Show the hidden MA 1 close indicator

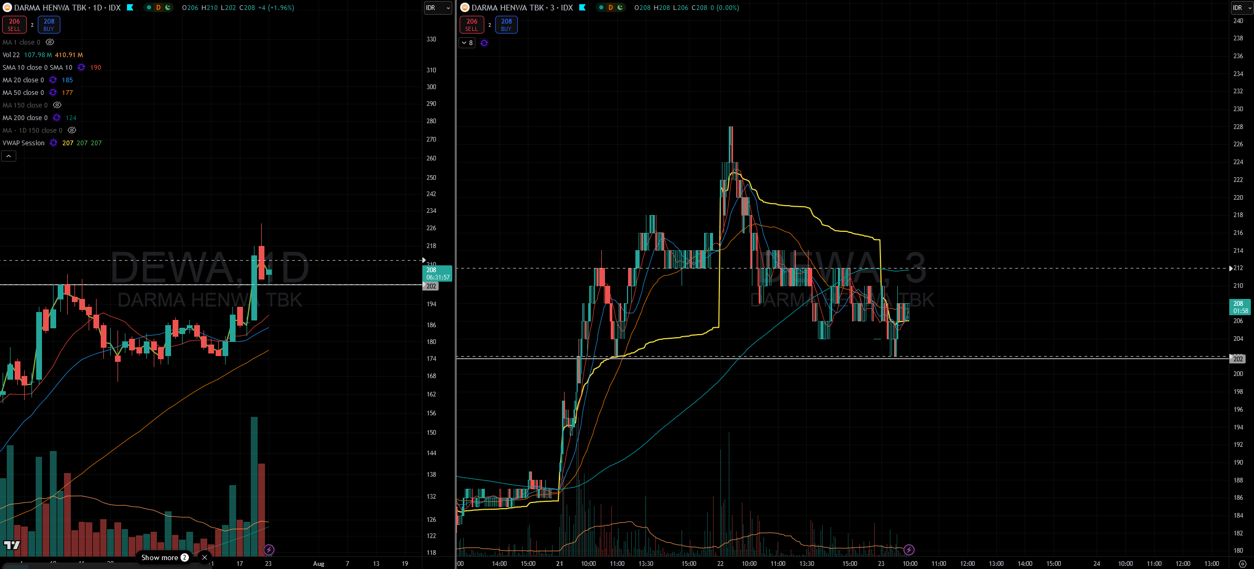[50, 42]
